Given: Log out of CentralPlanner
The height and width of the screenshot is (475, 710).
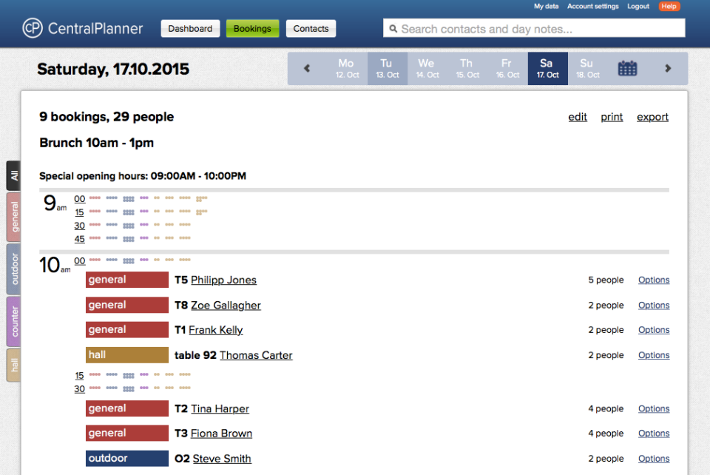Looking at the screenshot, I should [x=638, y=7].
